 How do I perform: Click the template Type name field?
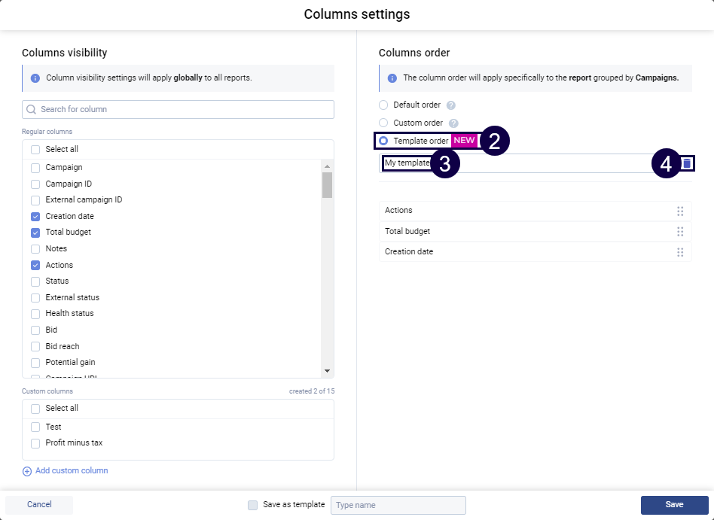tap(398, 505)
